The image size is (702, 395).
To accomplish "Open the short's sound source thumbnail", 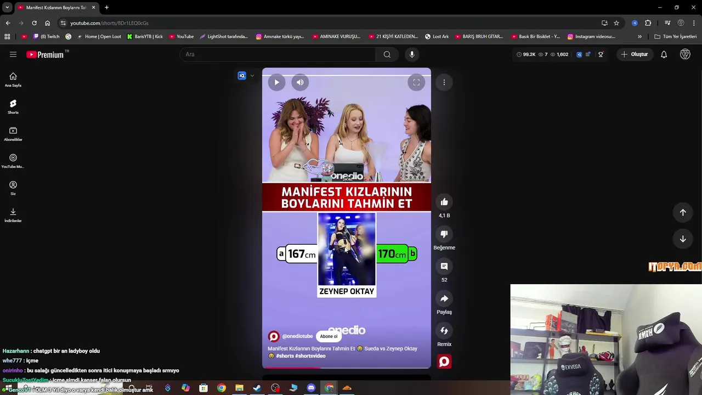I will (444, 362).
